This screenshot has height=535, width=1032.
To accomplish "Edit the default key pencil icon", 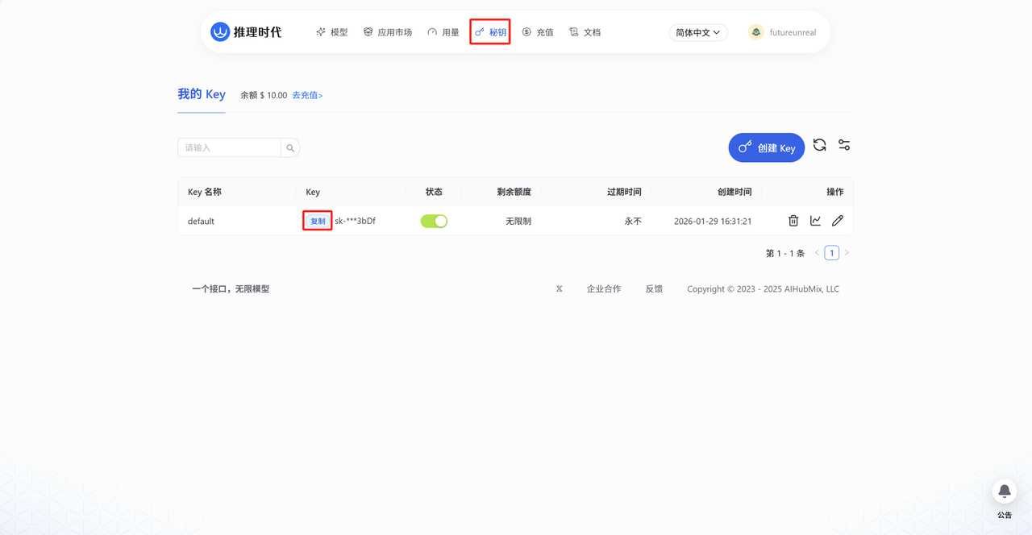I will pyautogui.click(x=838, y=221).
